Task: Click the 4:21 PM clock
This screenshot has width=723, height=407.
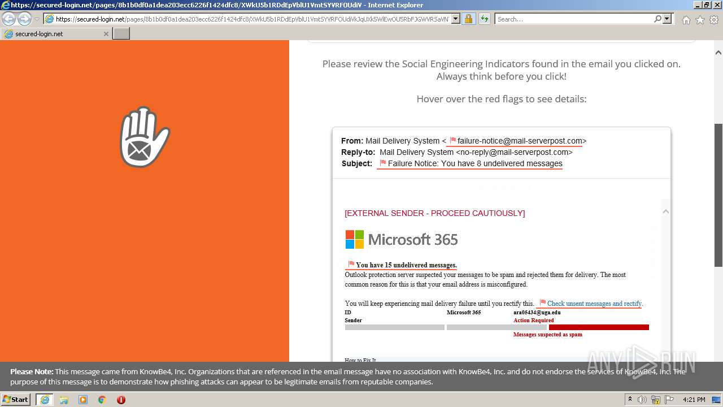Action: [694, 400]
